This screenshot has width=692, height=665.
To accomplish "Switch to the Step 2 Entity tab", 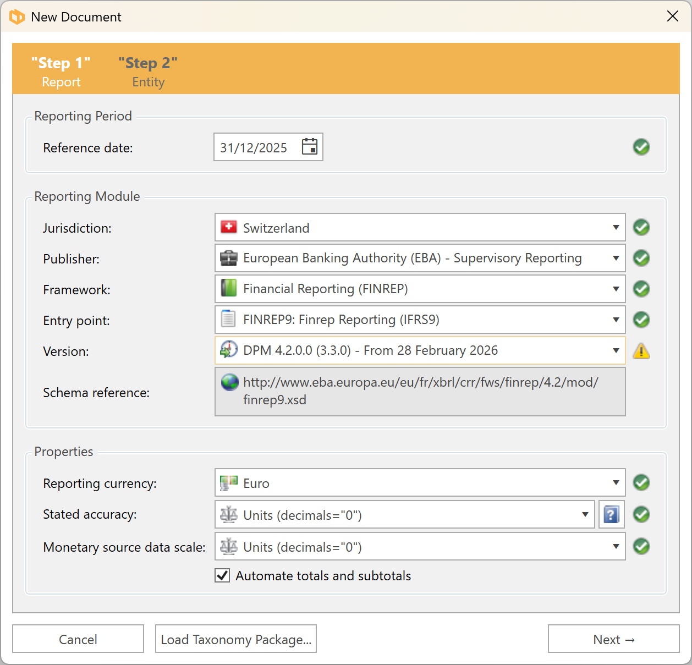I will tap(148, 72).
